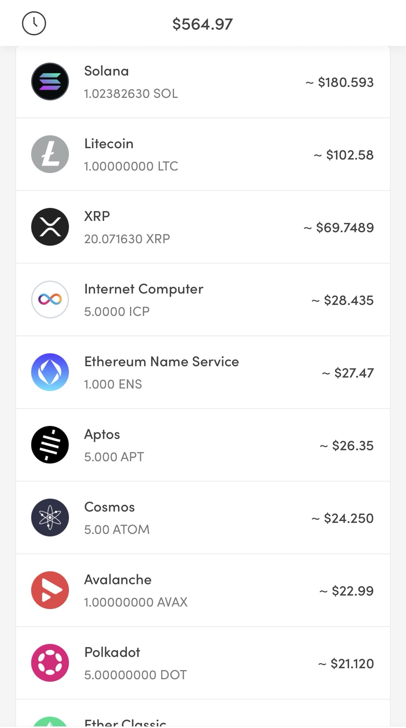This screenshot has width=406, height=728.
Task: Tap the Cosmos atom logo
Action: (x=50, y=517)
